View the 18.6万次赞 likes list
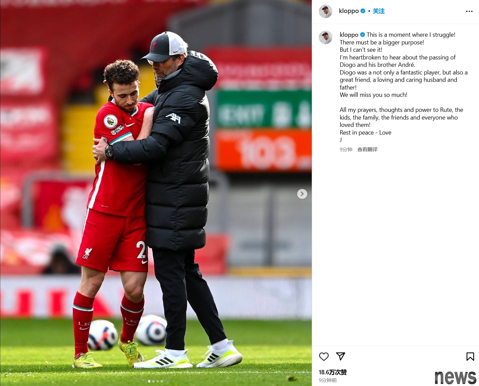 333,372
